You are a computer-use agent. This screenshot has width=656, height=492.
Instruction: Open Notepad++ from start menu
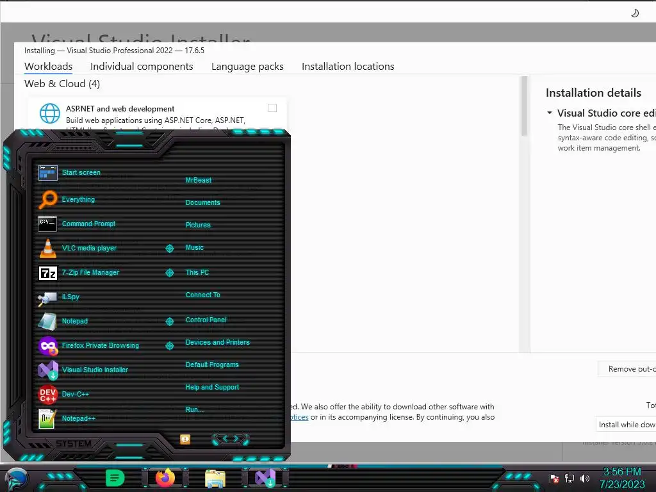coord(67,418)
